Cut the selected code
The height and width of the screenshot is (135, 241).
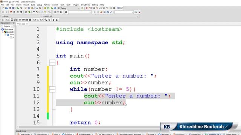[x=26, y=8]
